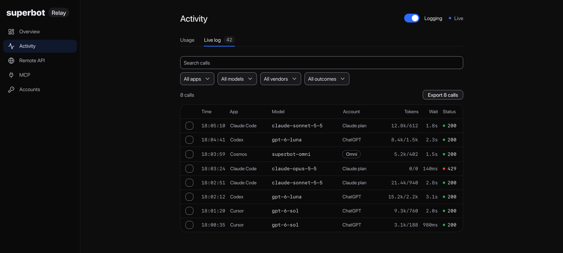
Task: Click the 18:05:10 timestamp
Action: tap(213, 125)
